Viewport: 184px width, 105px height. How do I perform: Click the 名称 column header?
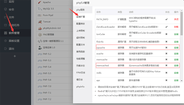click(x=98, y=12)
